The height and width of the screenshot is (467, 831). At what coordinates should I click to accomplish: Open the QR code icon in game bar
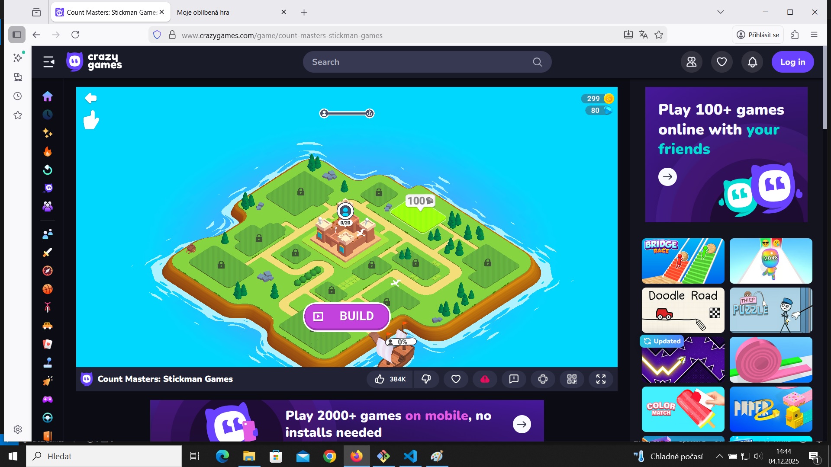[x=572, y=379]
